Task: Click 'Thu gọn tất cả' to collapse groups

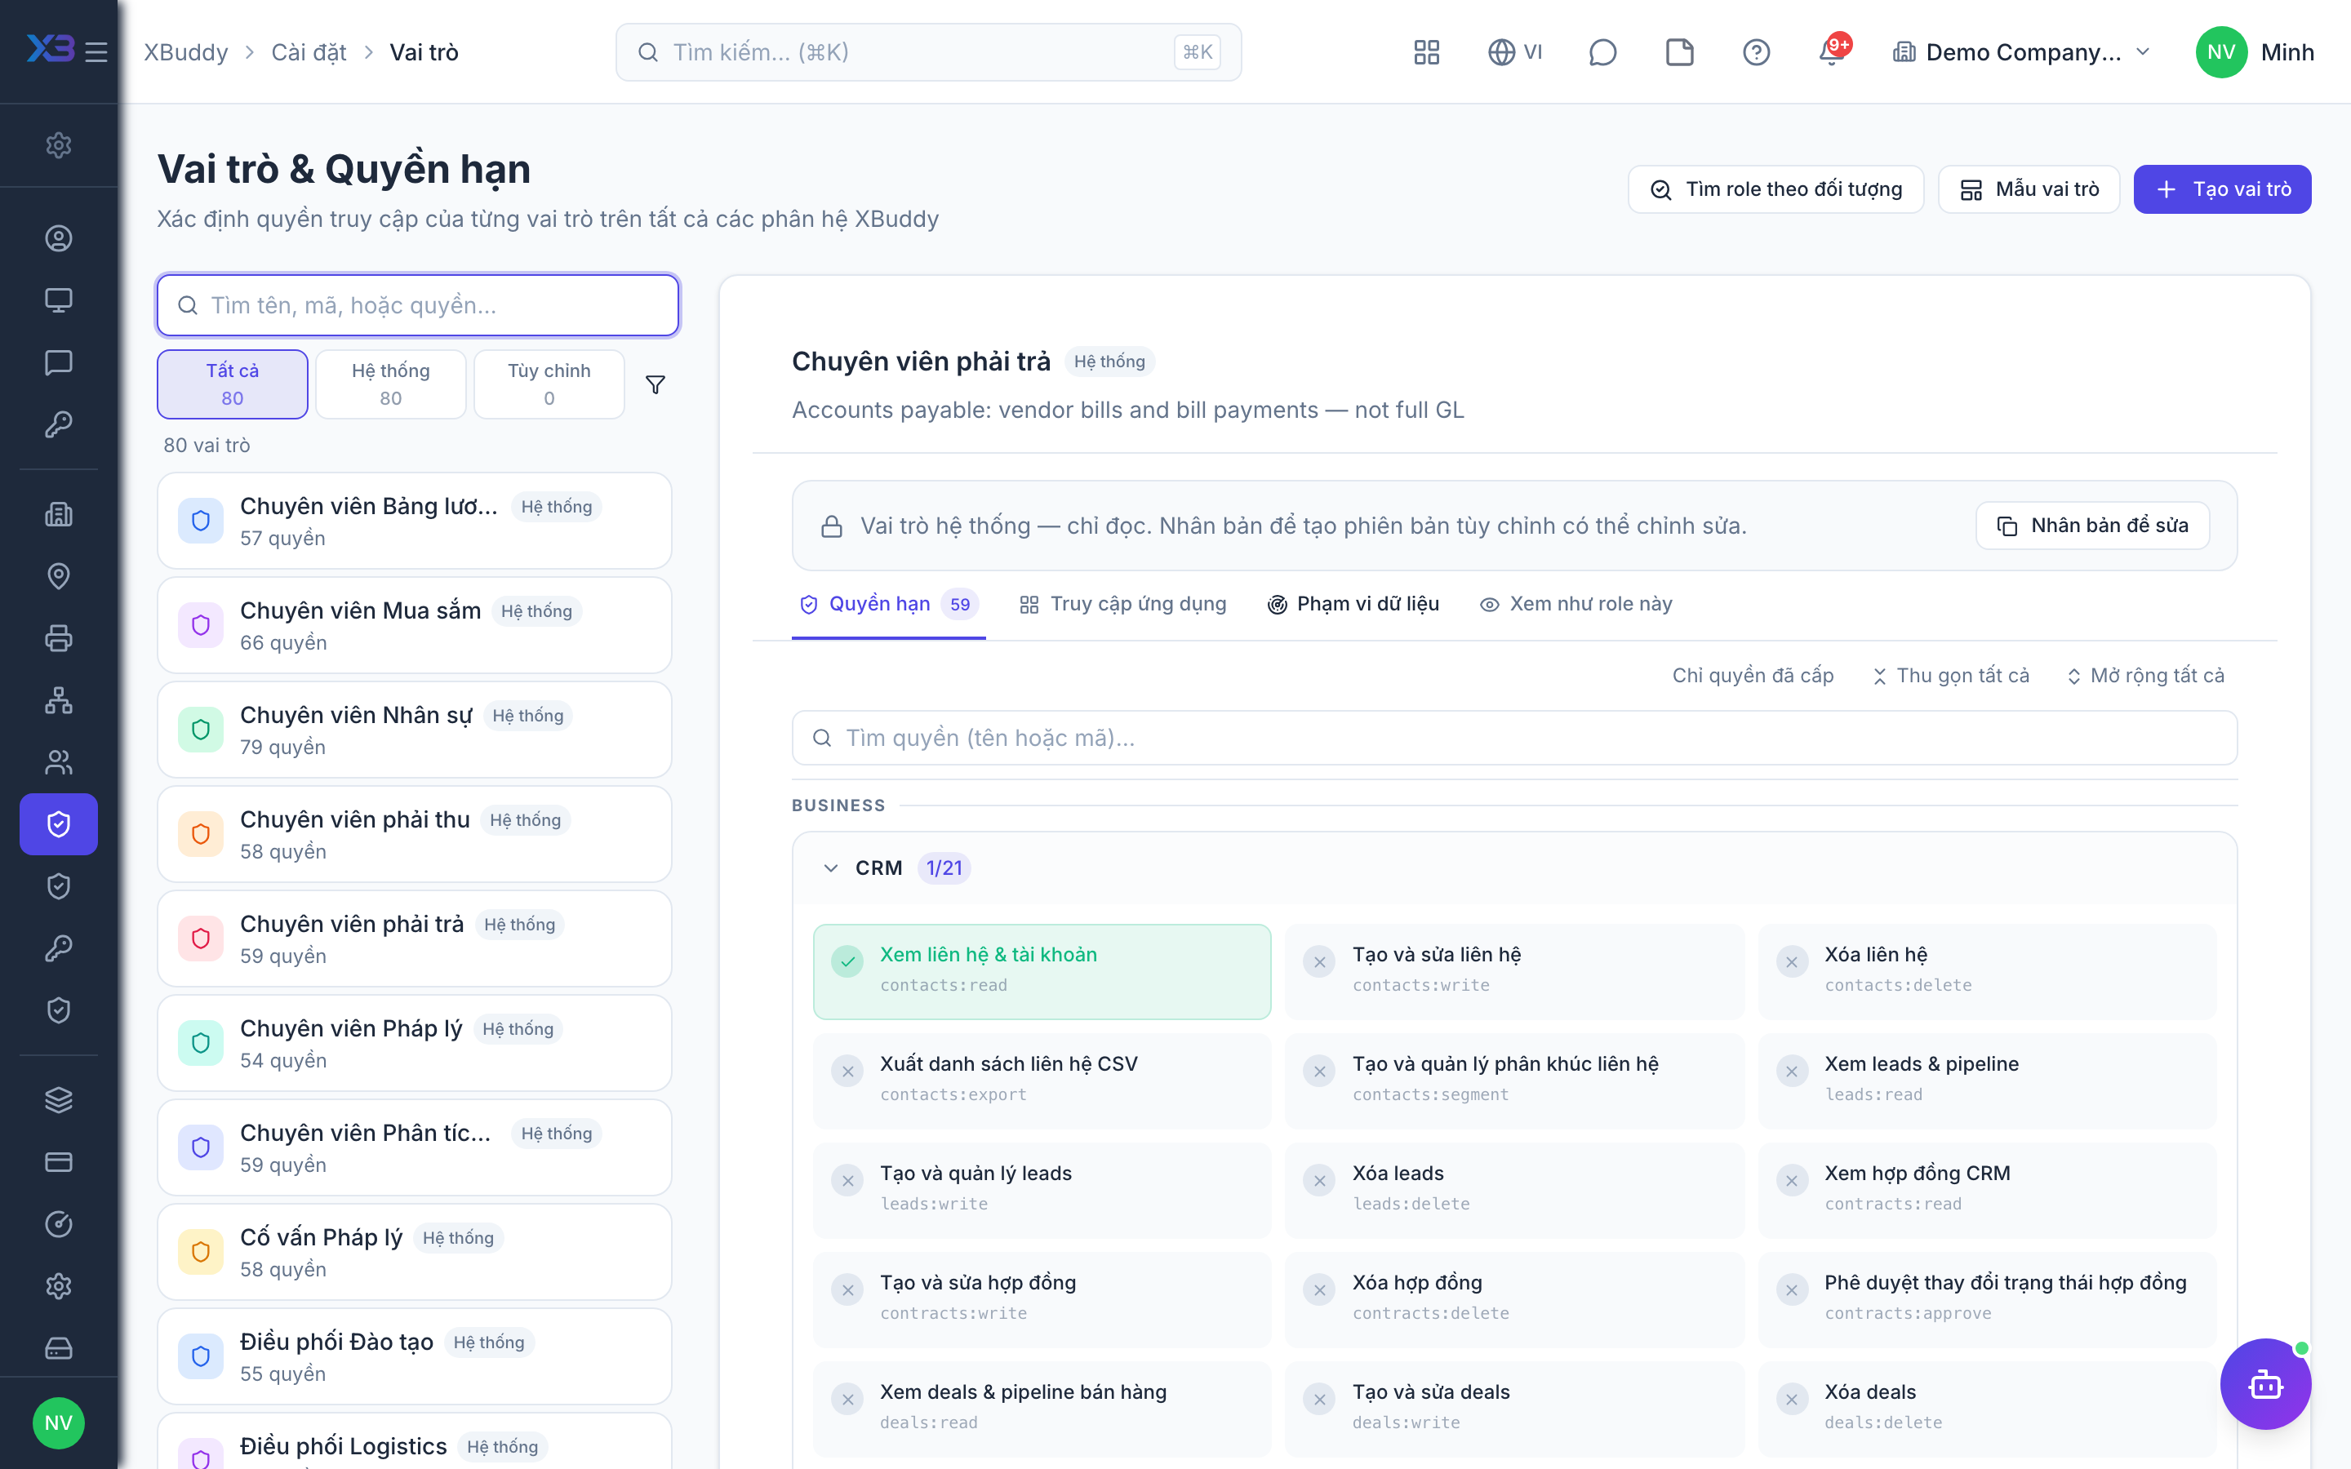Action: pyautogui.click(x=1951, y=675)
